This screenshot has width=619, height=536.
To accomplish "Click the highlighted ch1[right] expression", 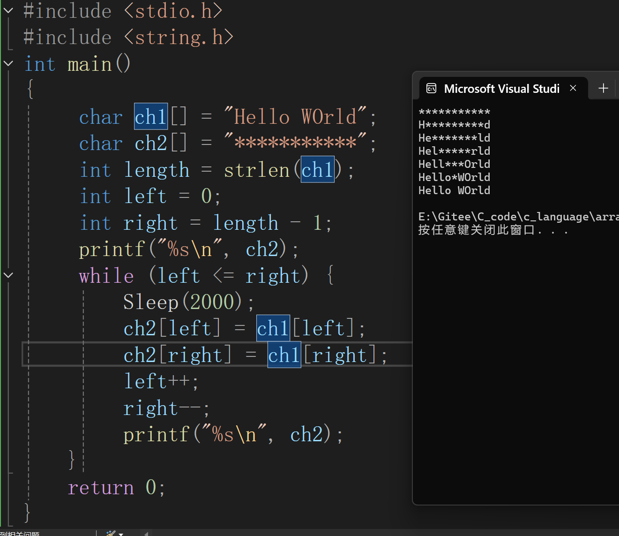I will [322, 355].
